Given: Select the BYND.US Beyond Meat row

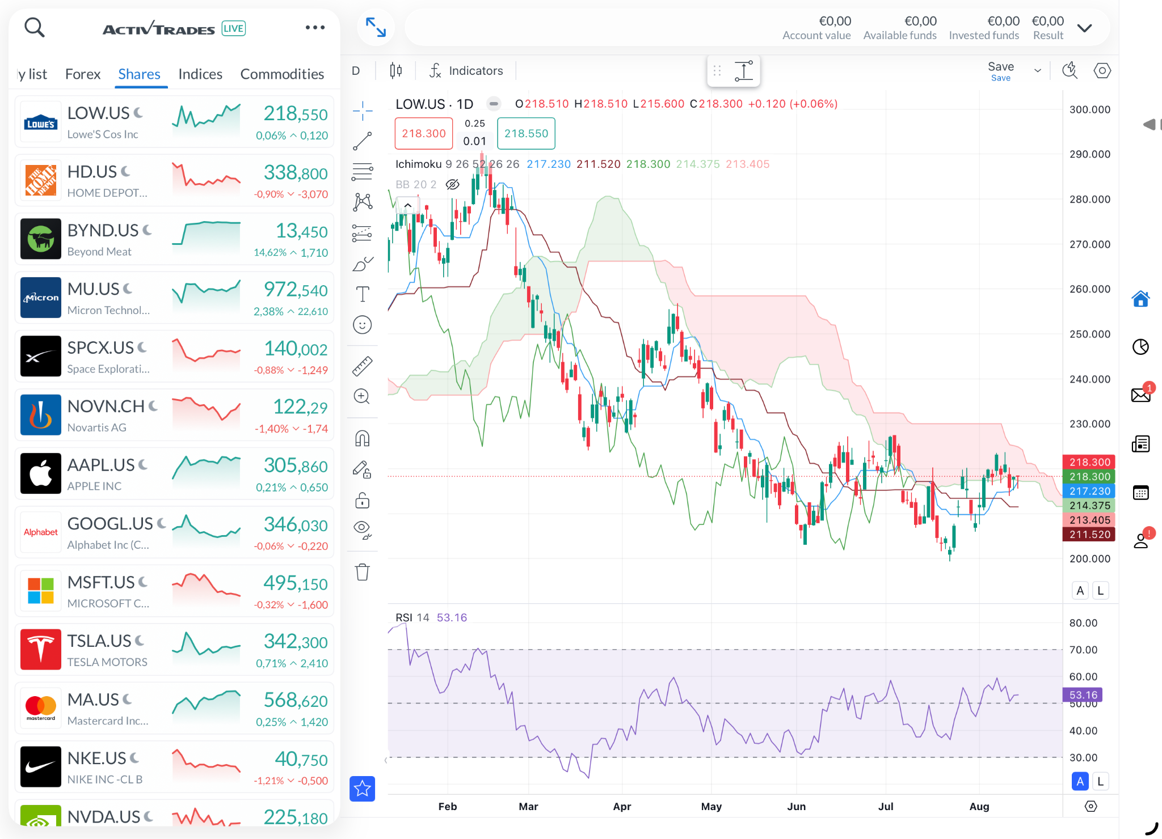Looking at the screenshot, I should click(x=174, y=239).
